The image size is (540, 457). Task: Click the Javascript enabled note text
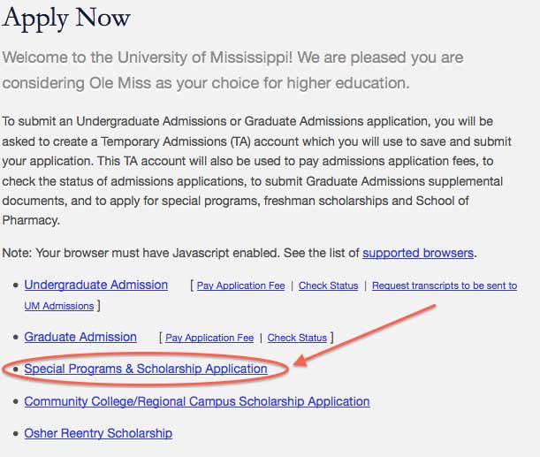240,253
